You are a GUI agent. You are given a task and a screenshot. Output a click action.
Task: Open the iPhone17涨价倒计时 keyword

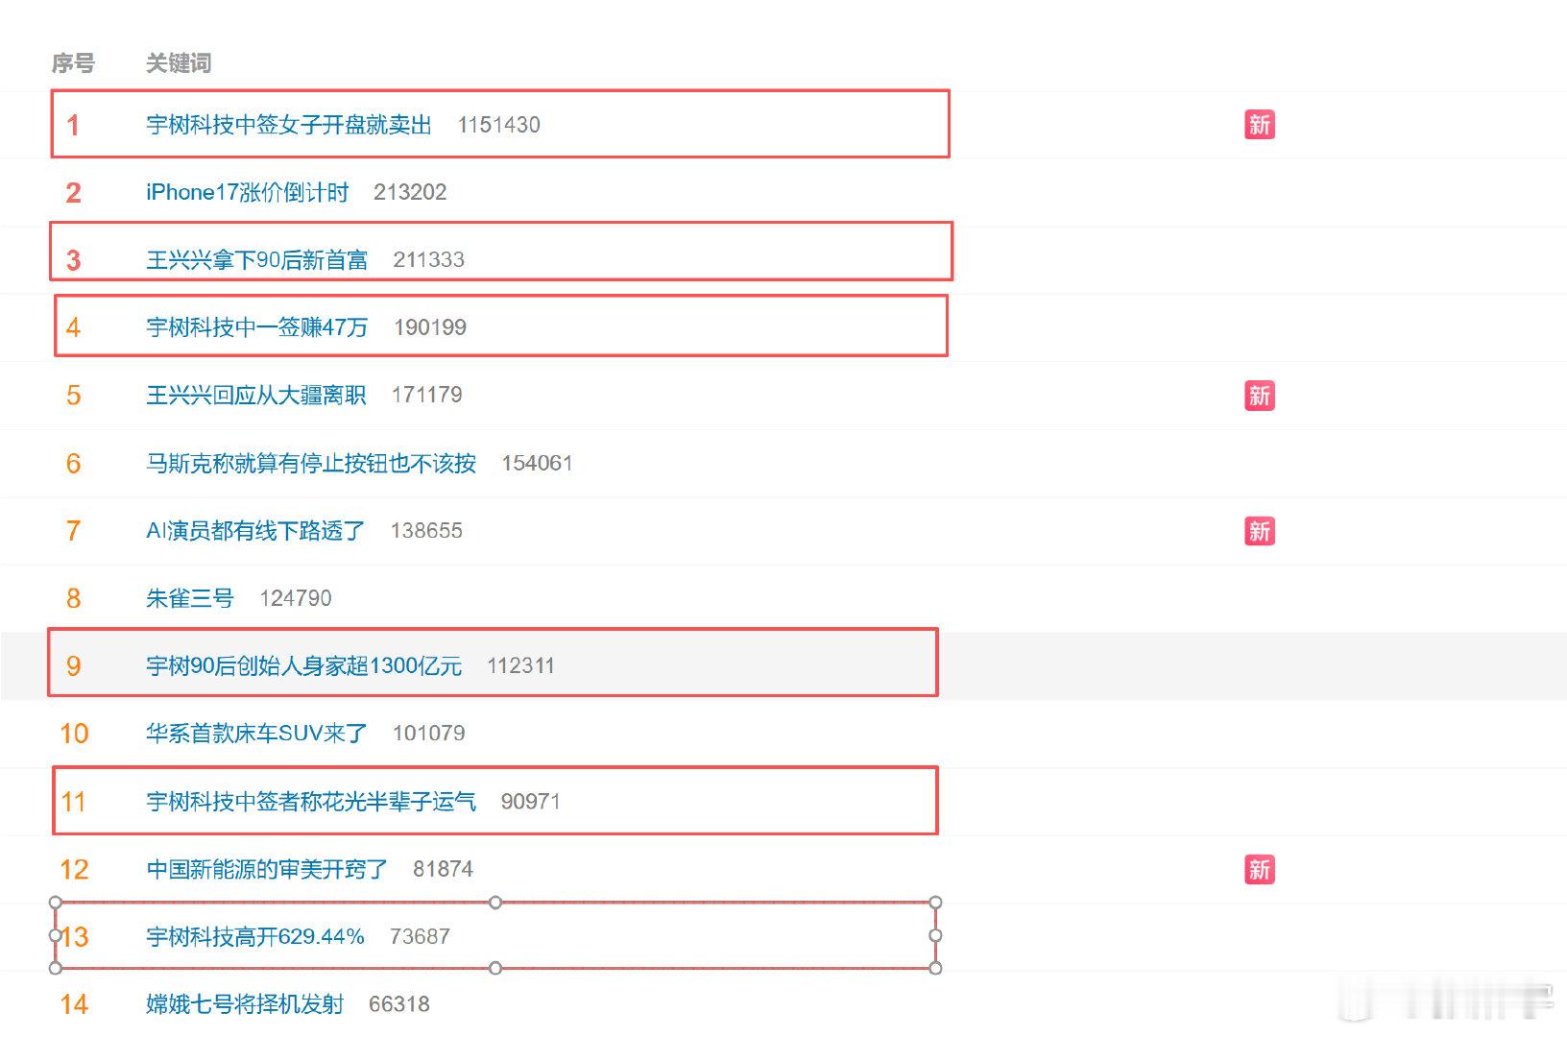click(x=248, y=192)
